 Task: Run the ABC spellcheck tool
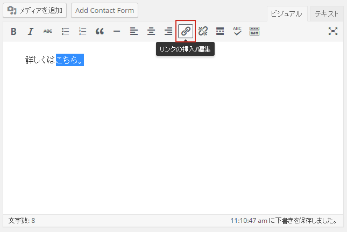(x=237, y=31)
